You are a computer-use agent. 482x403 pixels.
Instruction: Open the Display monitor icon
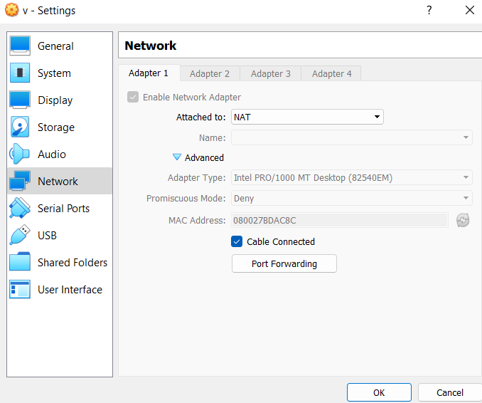[20, 100]
